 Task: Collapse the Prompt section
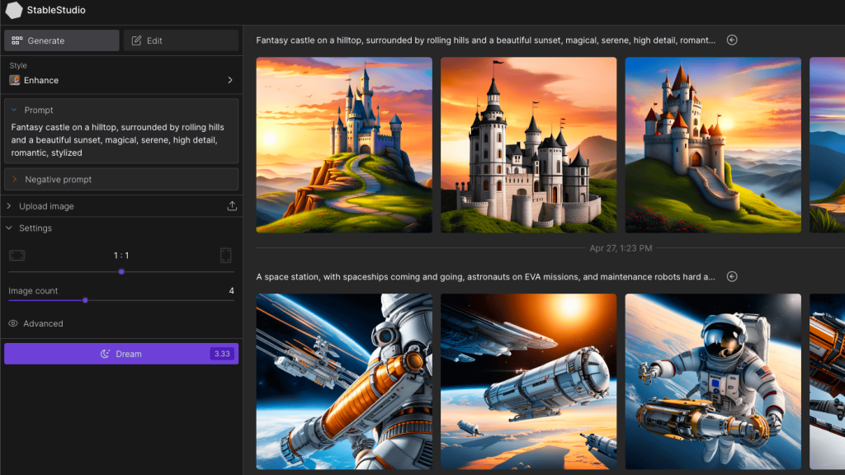click(x=14, y=110)
